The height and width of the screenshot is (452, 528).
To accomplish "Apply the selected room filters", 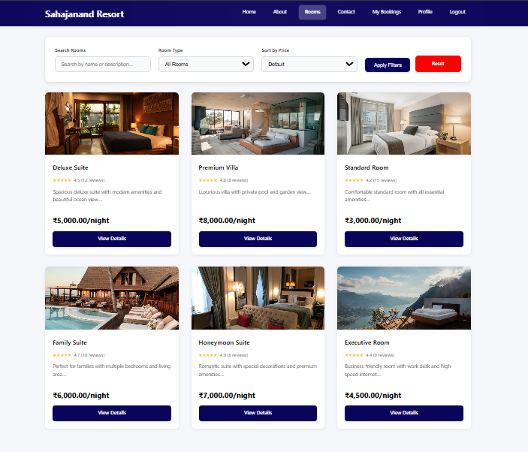I will click(x=388, y=65).
